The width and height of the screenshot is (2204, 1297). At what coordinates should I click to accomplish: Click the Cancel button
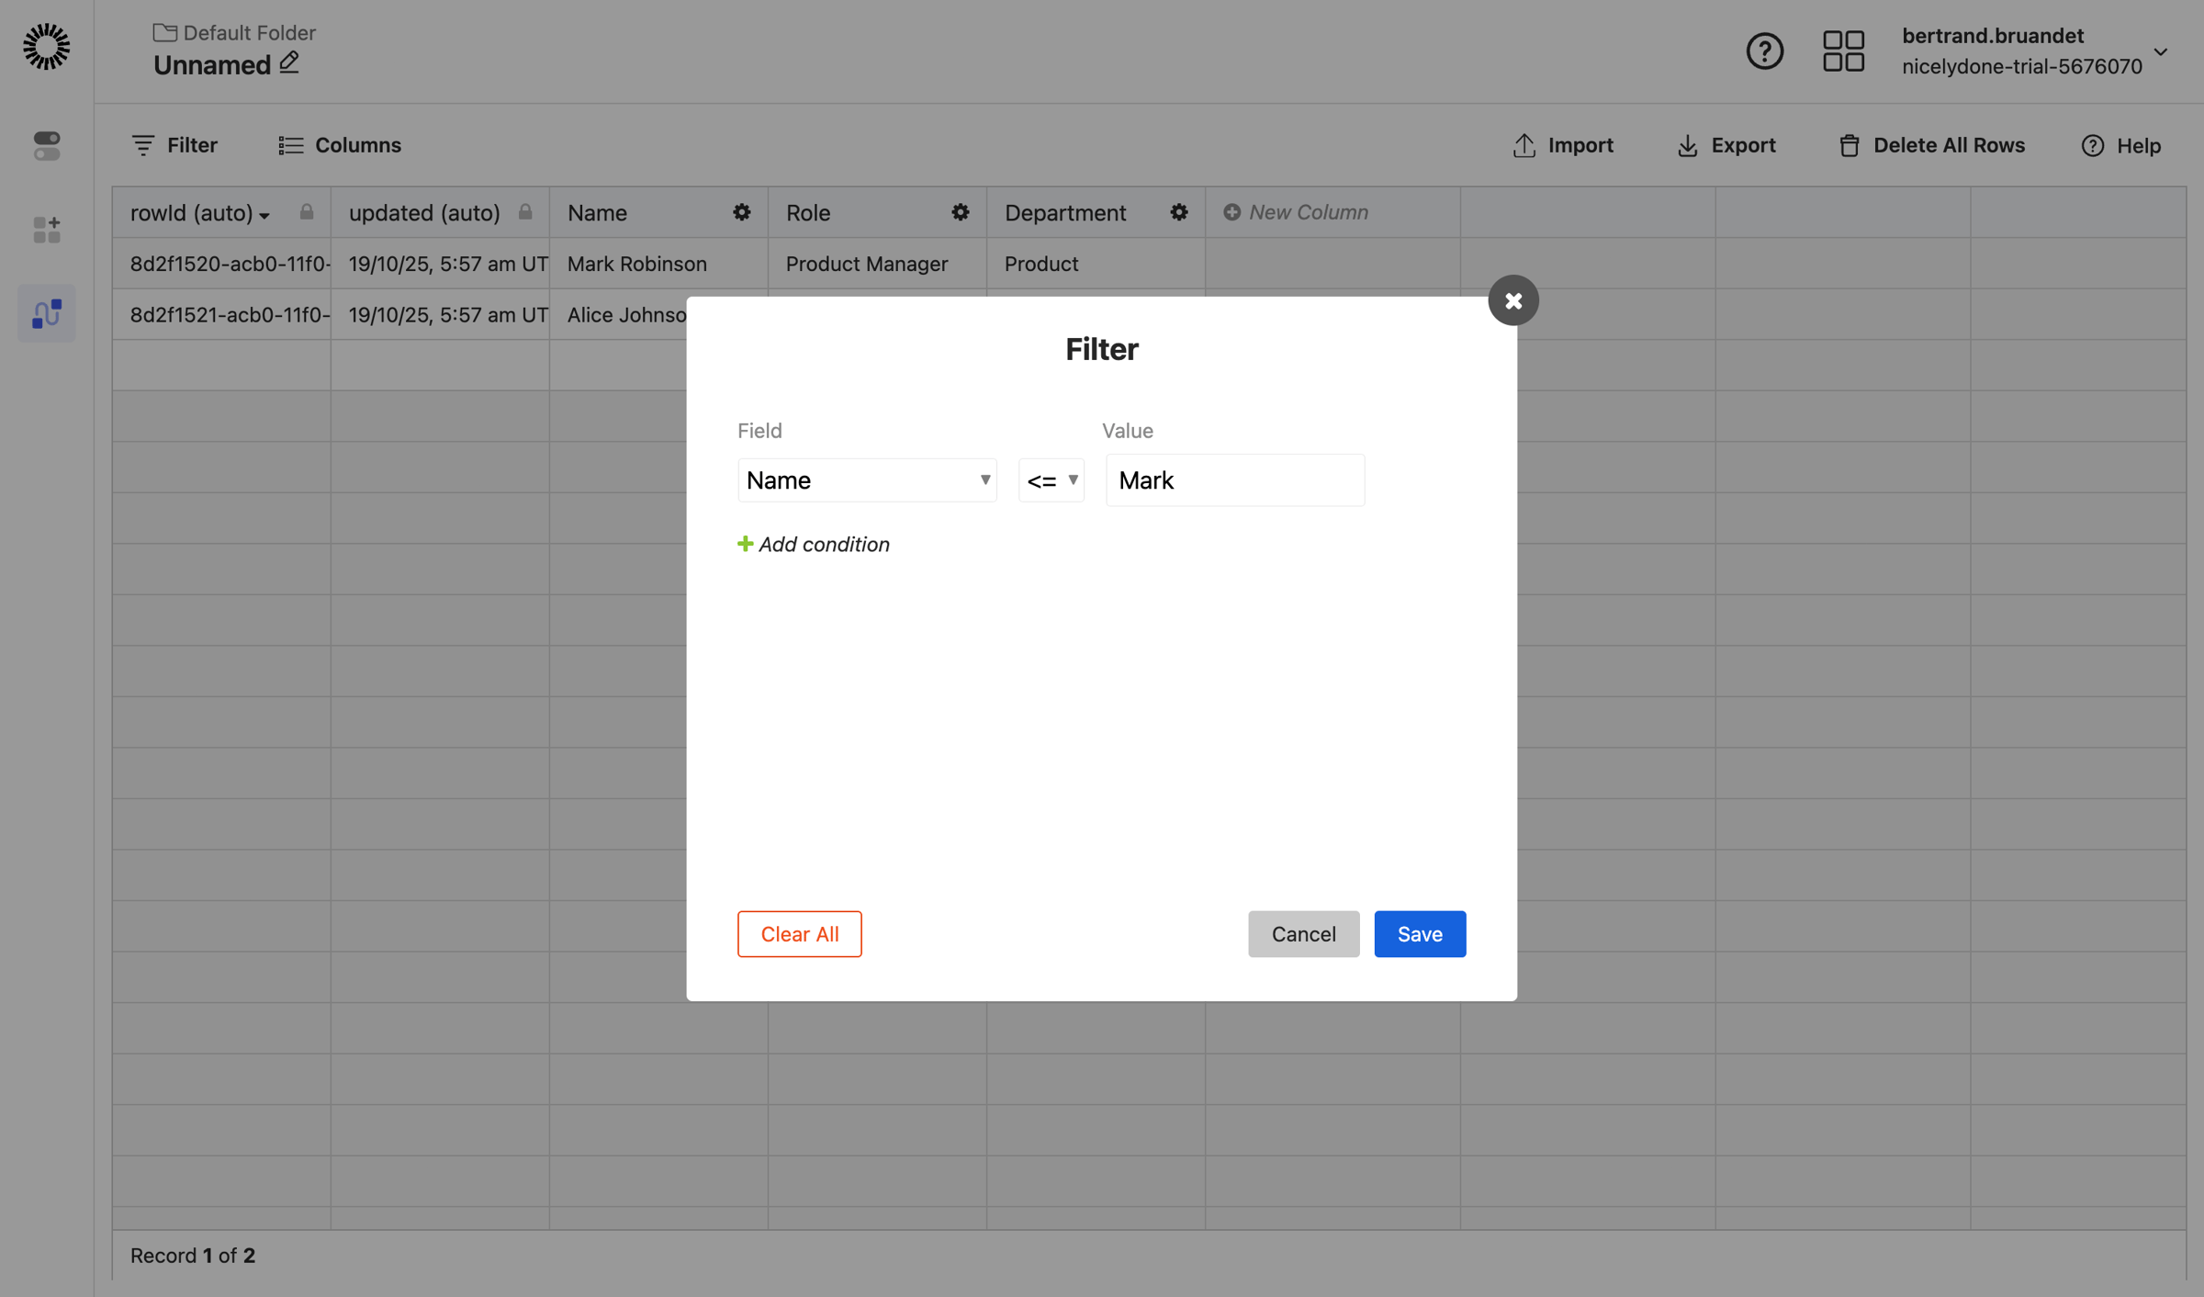click(x=1303, y=933)
